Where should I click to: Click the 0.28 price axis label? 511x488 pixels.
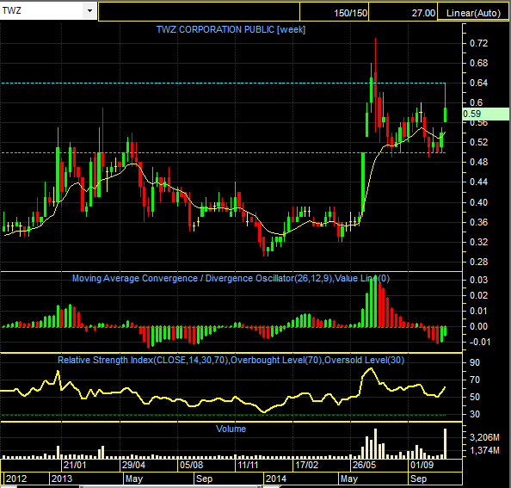point(478,262)
